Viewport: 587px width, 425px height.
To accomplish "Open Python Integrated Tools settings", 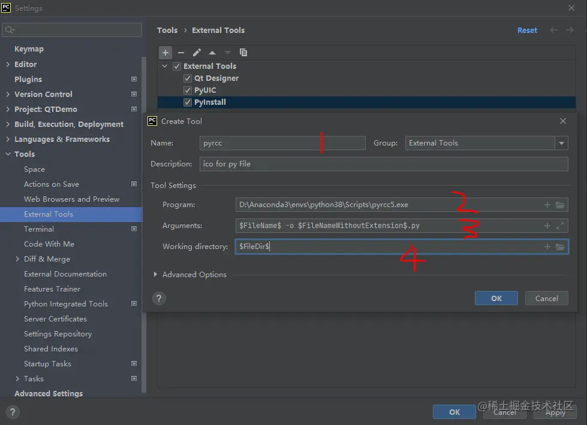I will click(66, 303).
